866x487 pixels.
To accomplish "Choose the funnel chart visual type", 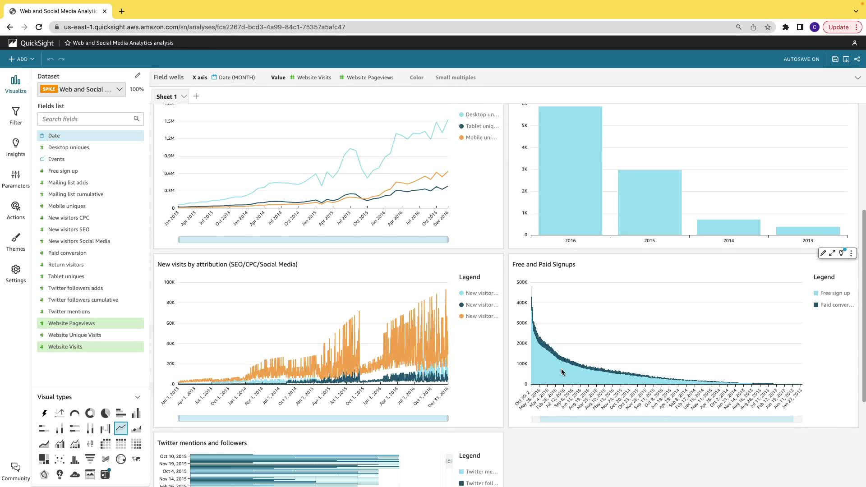I will pos(90,459).
